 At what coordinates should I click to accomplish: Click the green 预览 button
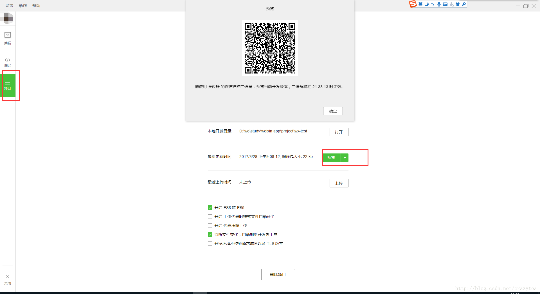coord(332,158)
